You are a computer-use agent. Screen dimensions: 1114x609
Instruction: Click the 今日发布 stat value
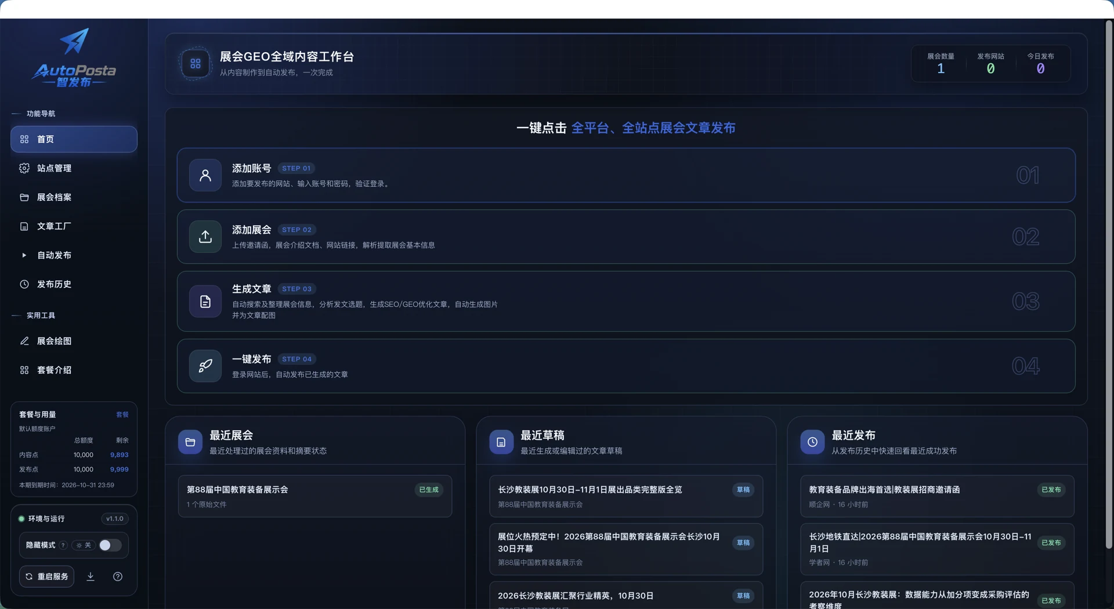pyautogui.click(x=1040, y=68)
